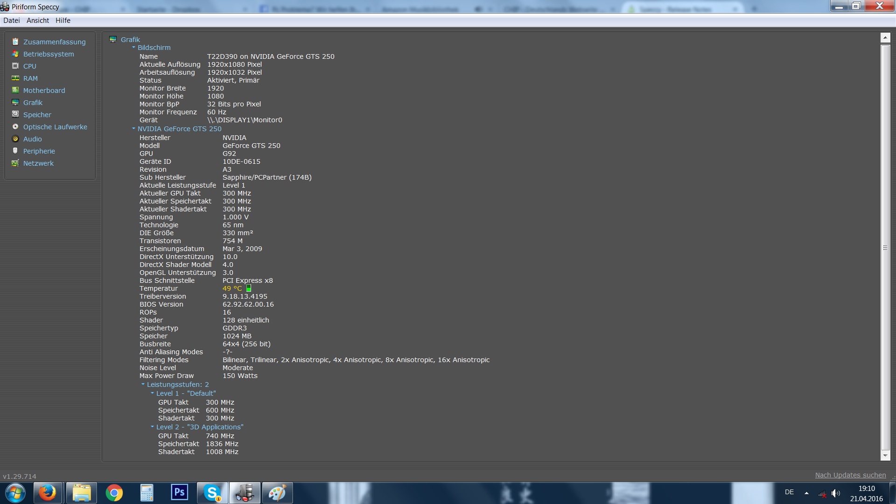Open Skype from the taskbar
896x504 pixels.
point(212,493)
